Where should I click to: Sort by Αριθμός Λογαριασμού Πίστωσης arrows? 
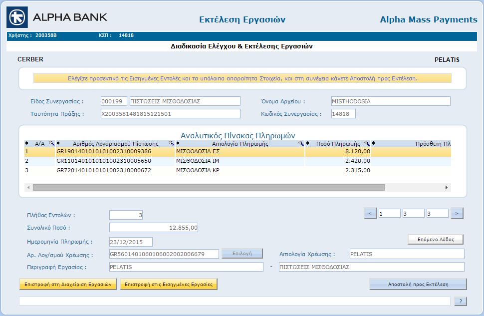(x=58, y=143)
